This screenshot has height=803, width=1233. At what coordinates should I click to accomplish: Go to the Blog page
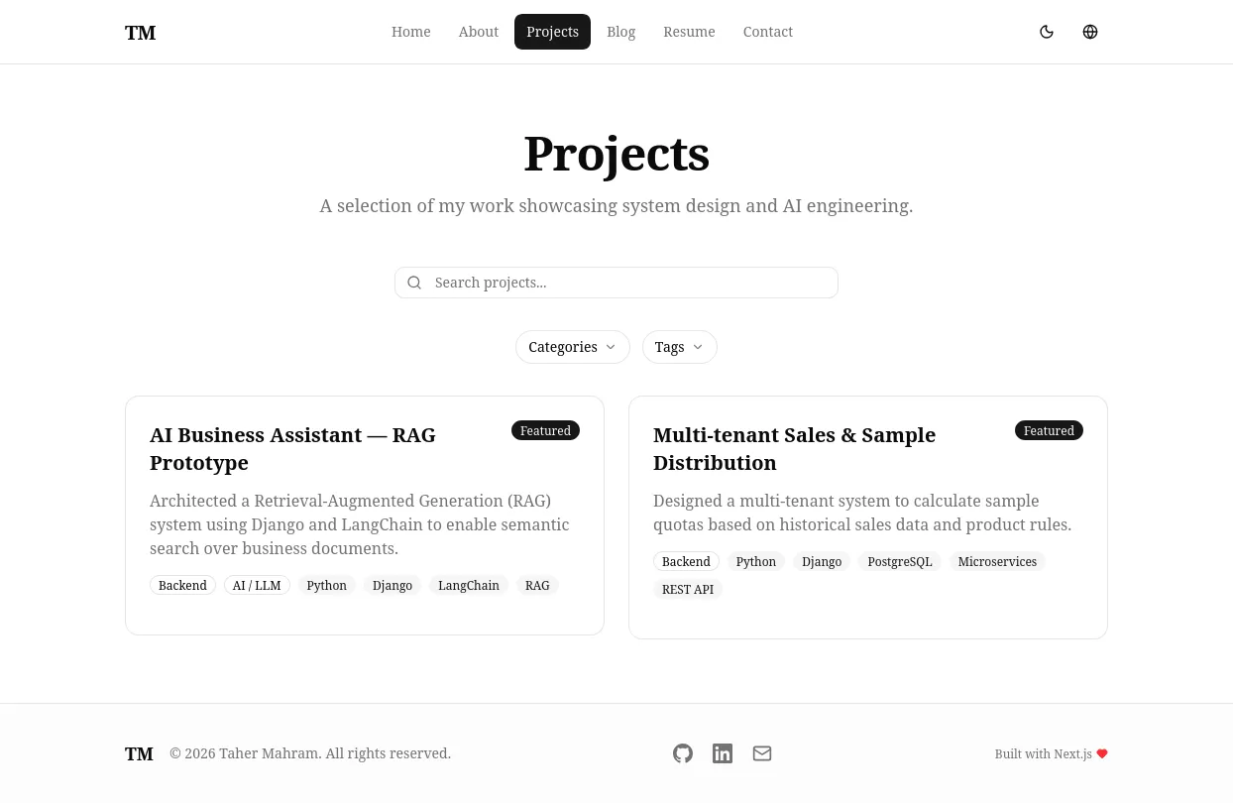tap(621, 32)
